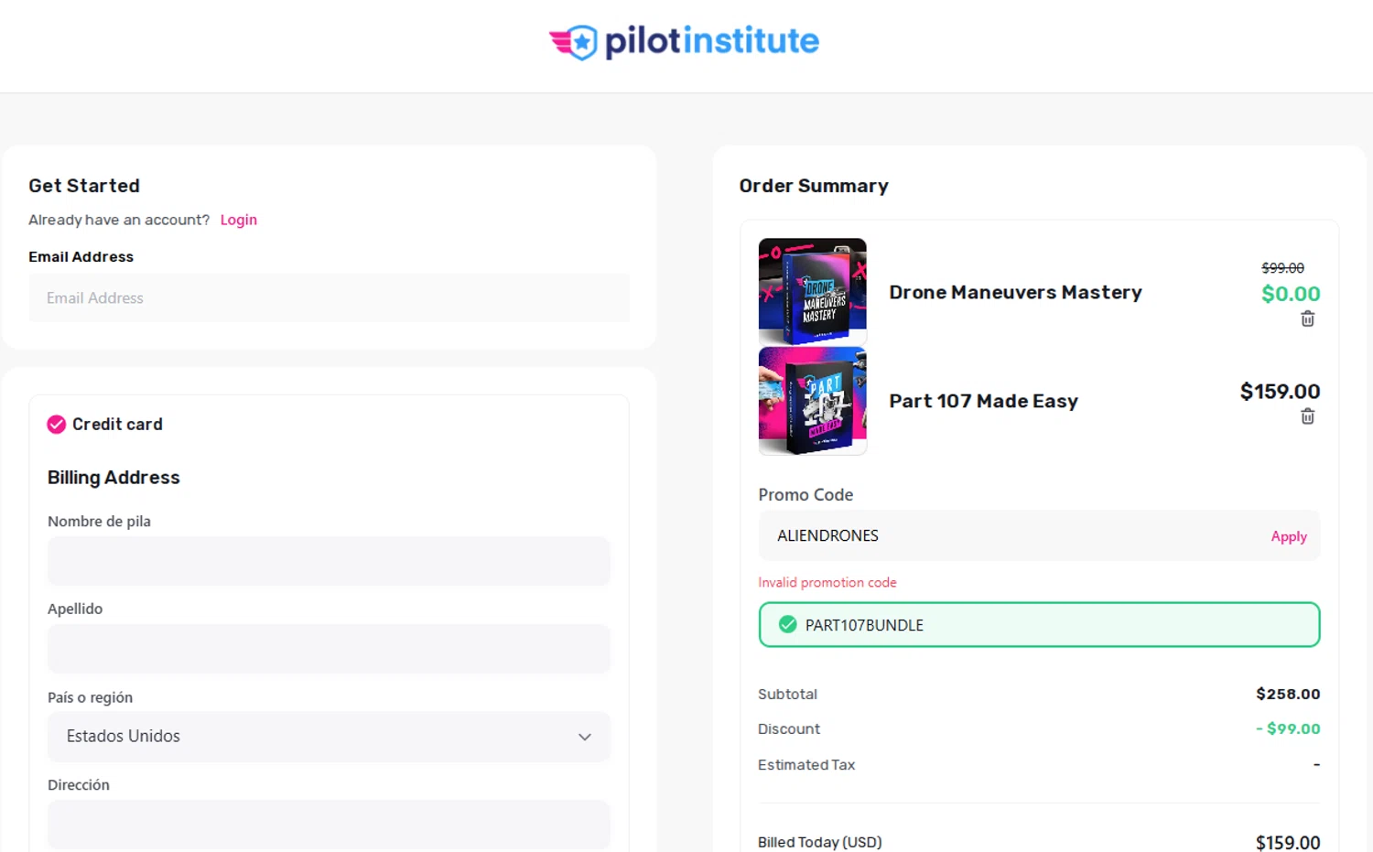Click the $159.00 Part 107 item price
The height and width of the screenshot is (852, 1373).
[1280, 392]
